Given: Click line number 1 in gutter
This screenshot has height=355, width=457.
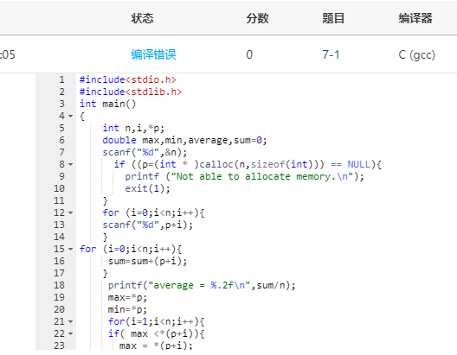Looking at the screenshot, I should point(61,79).
